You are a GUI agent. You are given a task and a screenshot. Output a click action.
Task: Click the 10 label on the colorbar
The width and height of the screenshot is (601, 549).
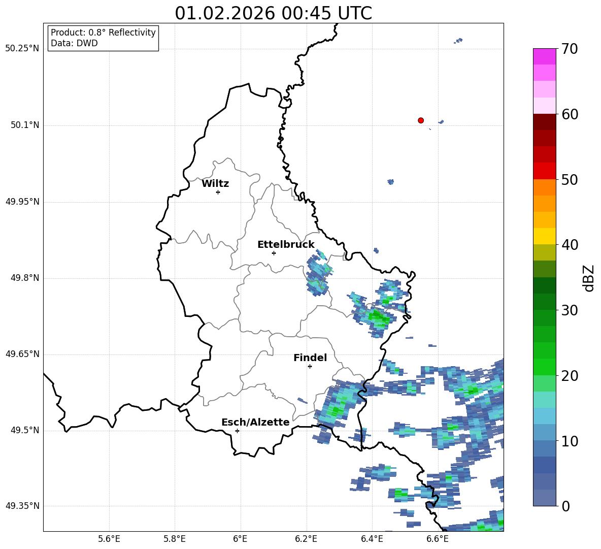(569, 441)
